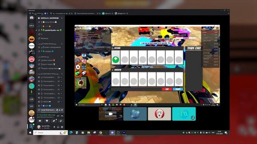This screenshot has width=257, height=144.
Task: Open the teal globe server icon
Action: tap(32, 86)
